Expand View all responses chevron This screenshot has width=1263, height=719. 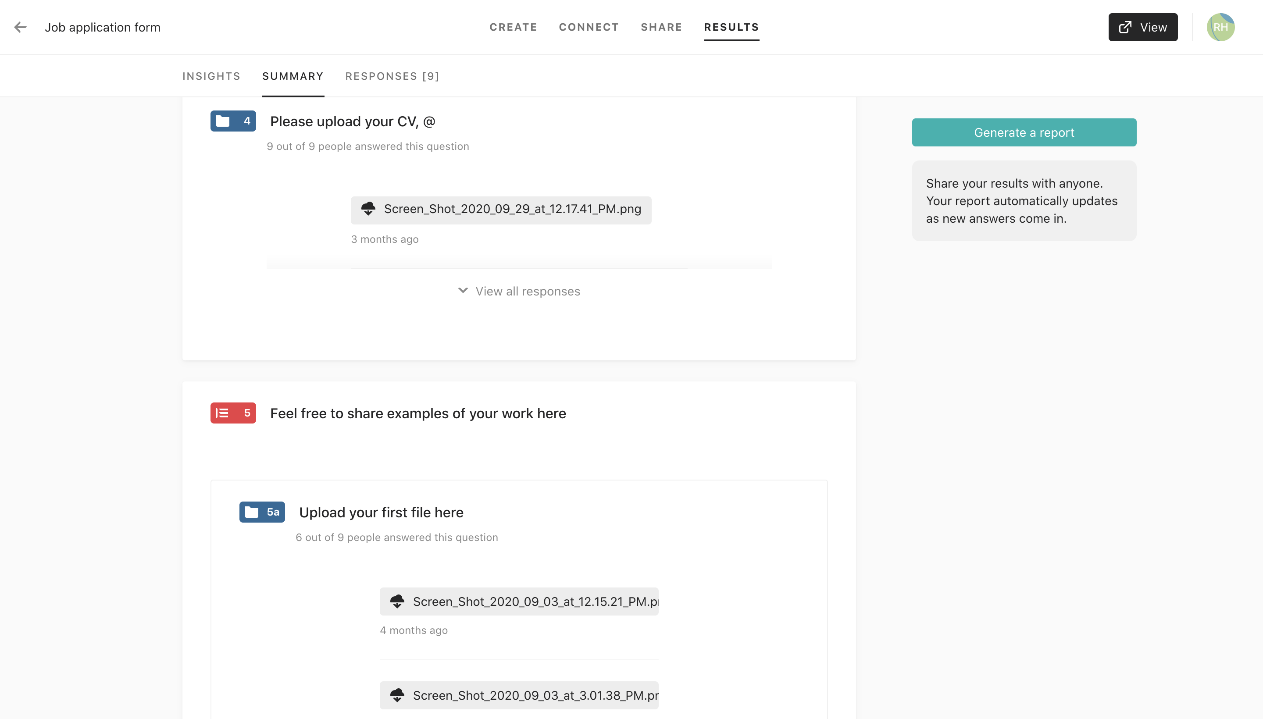coord(463,290)
